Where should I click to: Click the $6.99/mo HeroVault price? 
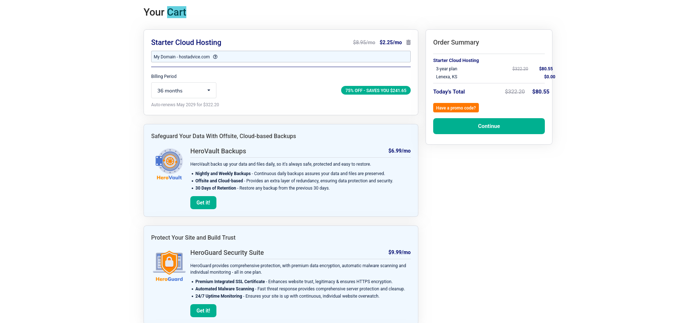(x=399, y=151)
